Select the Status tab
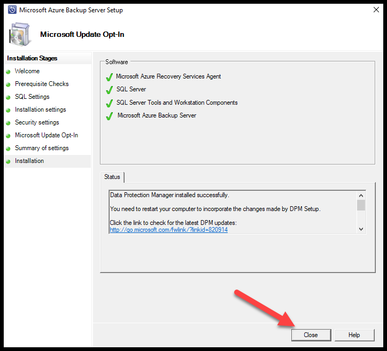The image size is (387, 351). (112, 177)
